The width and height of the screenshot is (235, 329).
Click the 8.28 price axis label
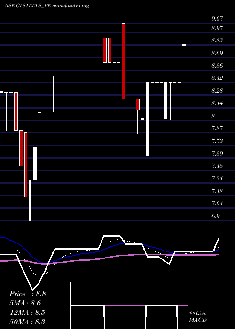point(217,91)
